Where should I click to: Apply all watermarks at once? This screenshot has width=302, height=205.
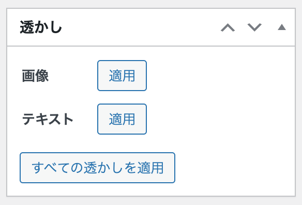[x=97, y=168]
